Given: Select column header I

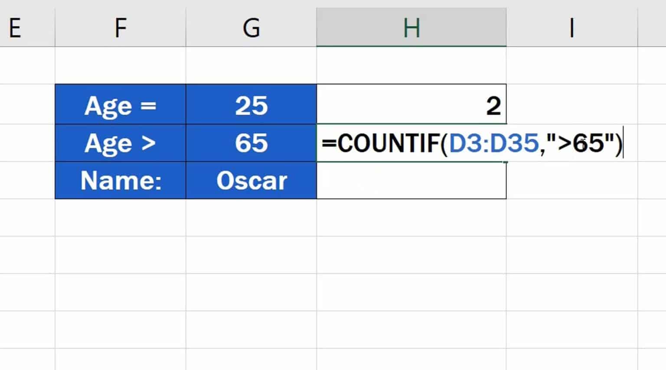Looking at the screenshot, I should pos(572,27).
